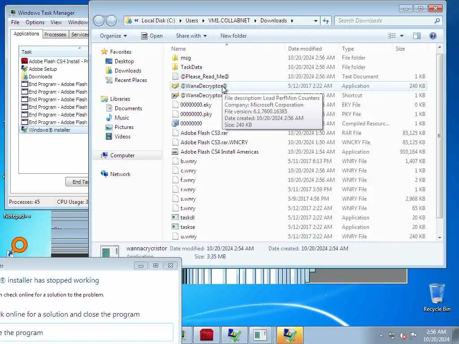Select the @Please_Read_Me@ text document icon
This screenshot has width=459, height=344.
point(175,76)
